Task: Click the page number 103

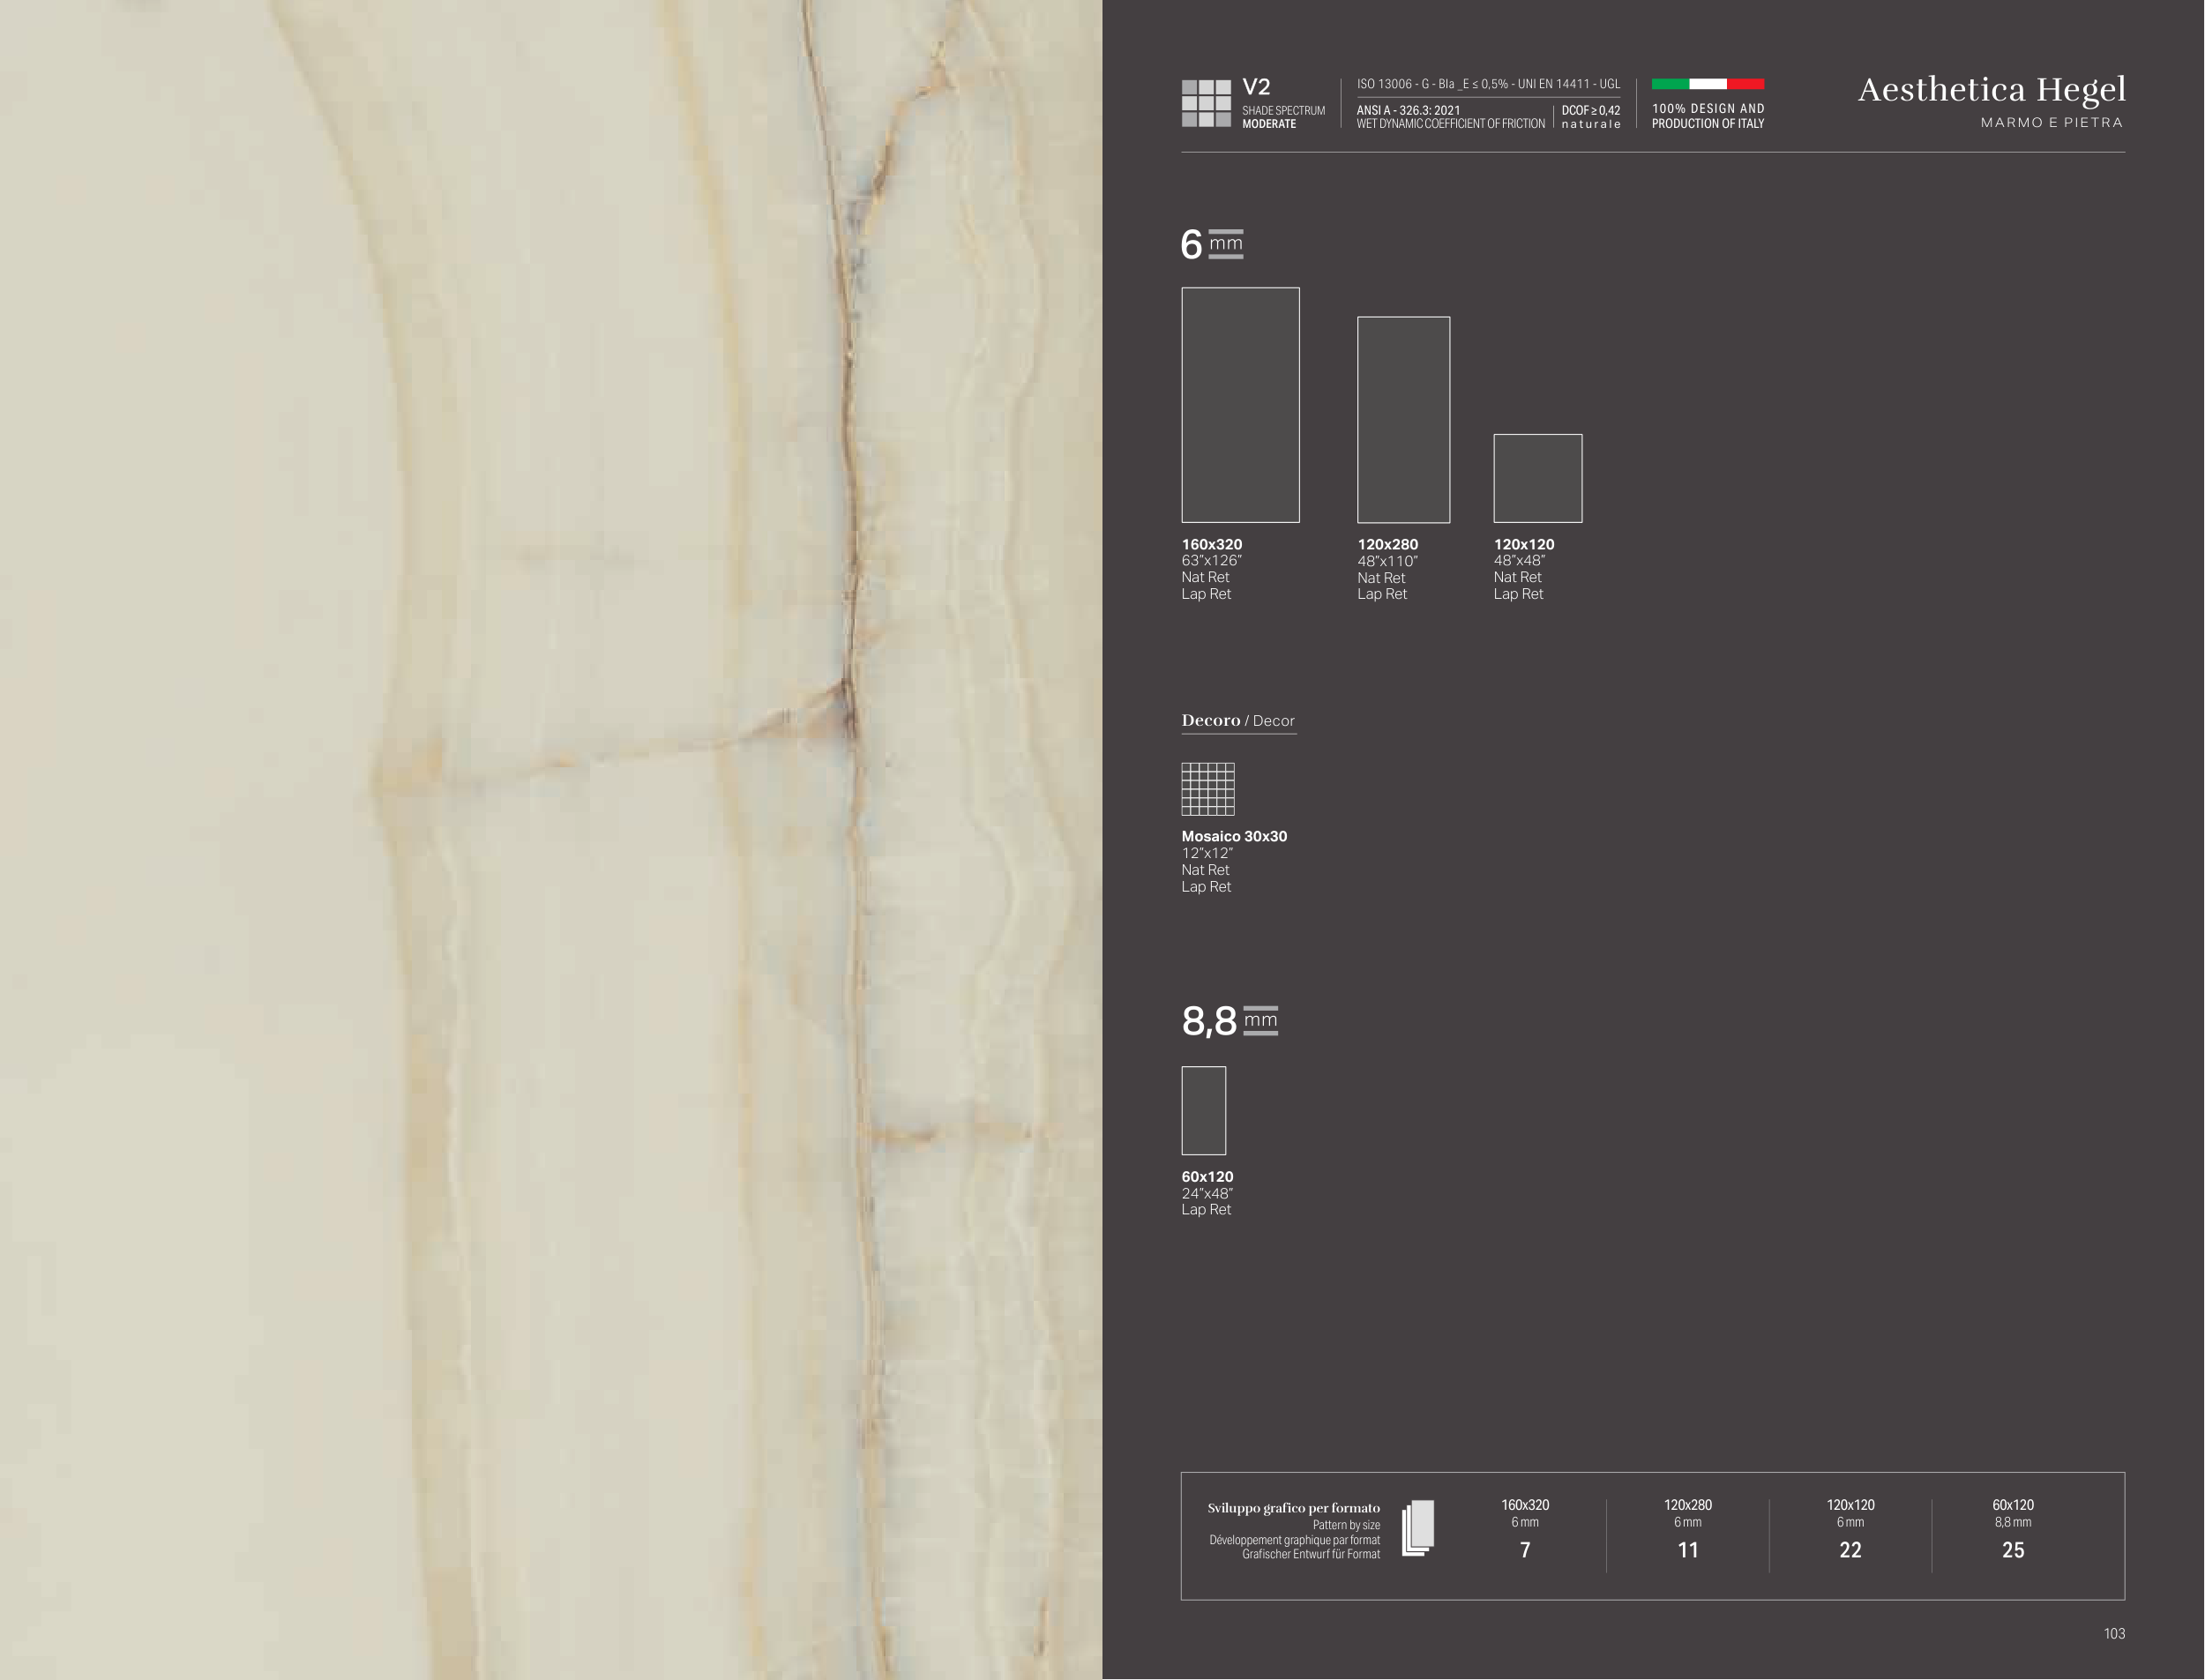Action: 2114,1633
